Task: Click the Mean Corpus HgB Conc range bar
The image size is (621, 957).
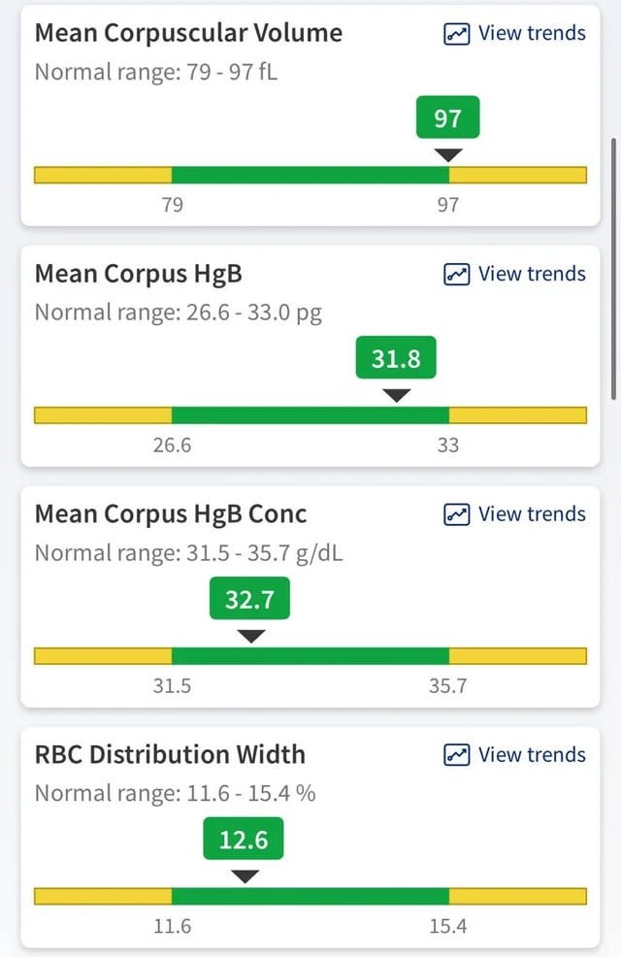Action: tap(310, 656)
